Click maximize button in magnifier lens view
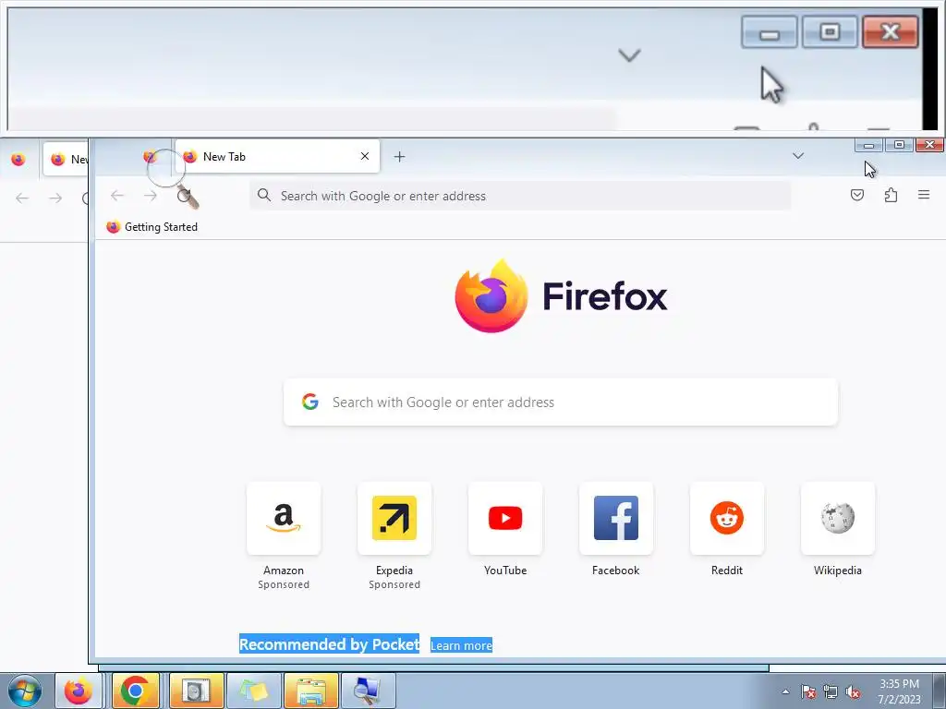The height and width of the screenshot is (709, 946). (x=830, y=31)
